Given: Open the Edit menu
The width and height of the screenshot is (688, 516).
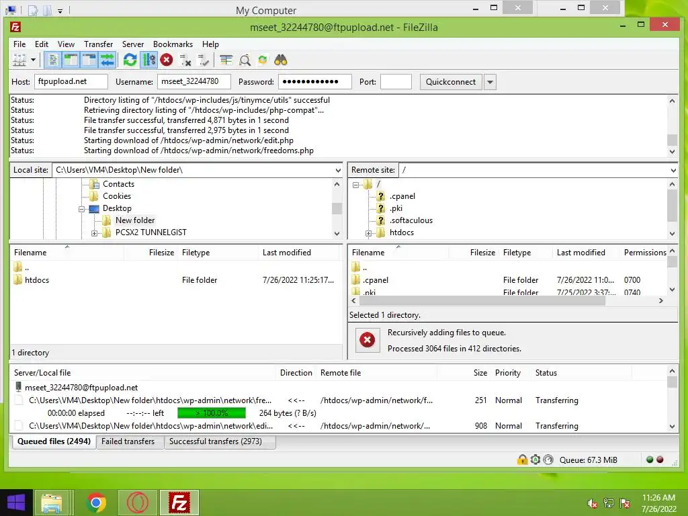Looking at the screenshot, I should 42,44.
